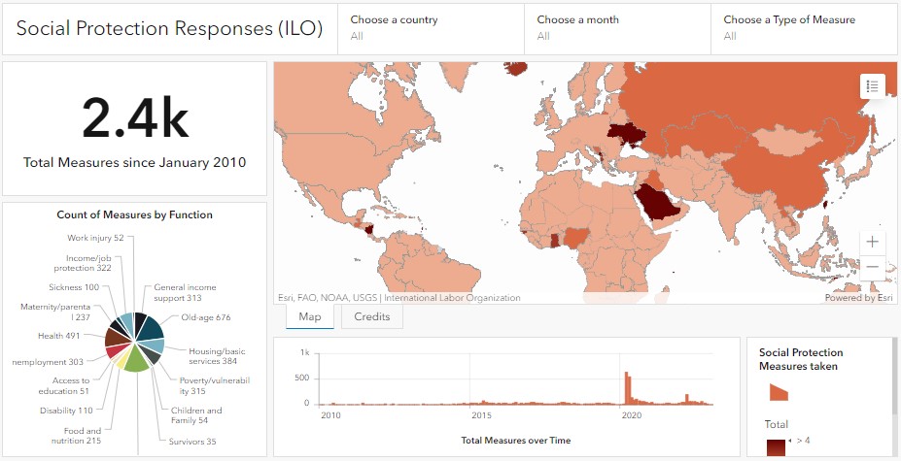This screenshot has height=461, width=901.
Task: Zoom out on the map
Action: (x=872, y=266)
